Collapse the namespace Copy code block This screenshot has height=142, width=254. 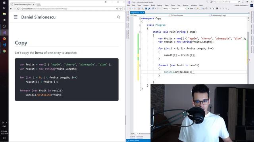click(140, 19)
